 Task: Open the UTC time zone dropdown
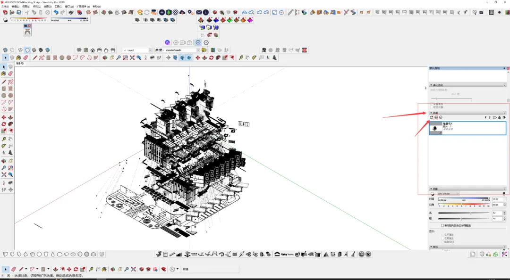(x=448, y=194)
